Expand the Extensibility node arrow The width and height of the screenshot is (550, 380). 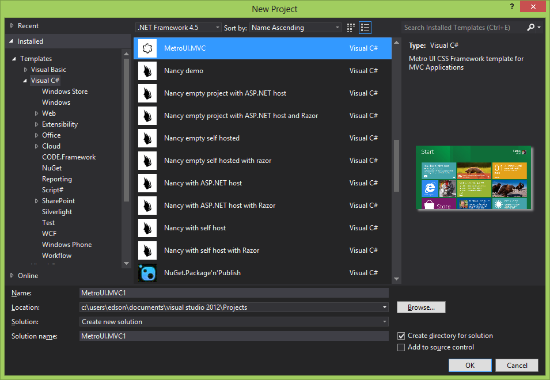pos(36,124)
